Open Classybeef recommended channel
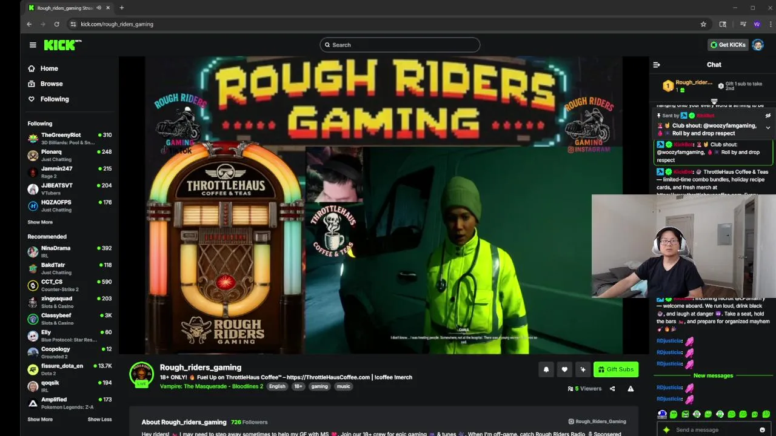Image resolution: width=776 pixels, height=436 pixels. point(70,319)
